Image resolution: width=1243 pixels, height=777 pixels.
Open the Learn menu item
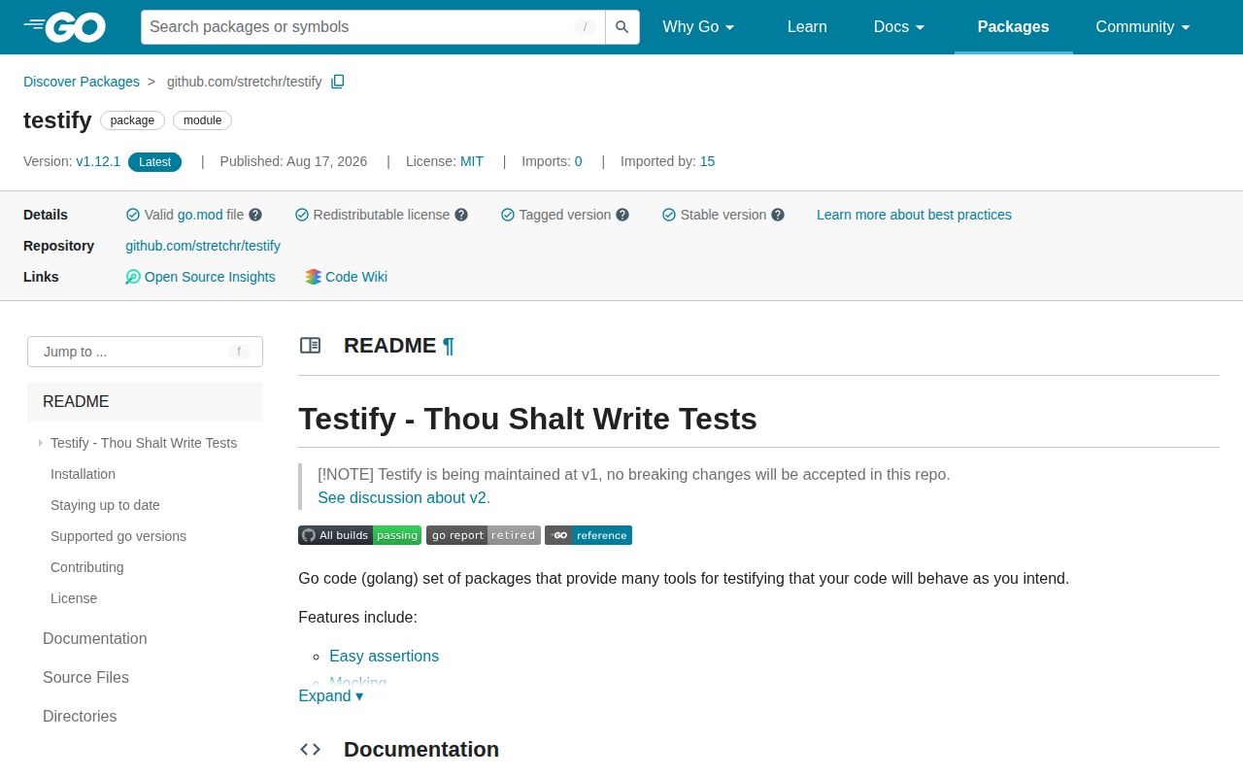point(807,27)
